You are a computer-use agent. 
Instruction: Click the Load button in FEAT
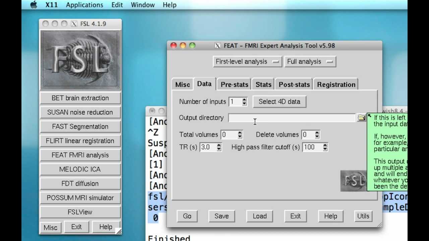[x=260, y=216]
